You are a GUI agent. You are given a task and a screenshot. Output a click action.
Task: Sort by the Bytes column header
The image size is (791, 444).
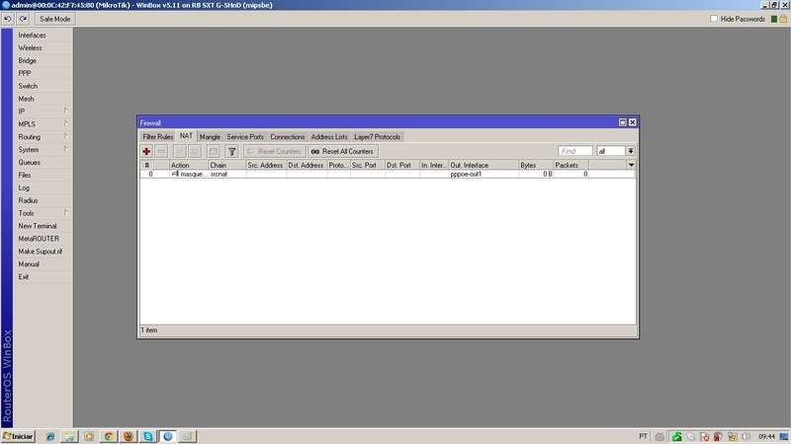point(536,165)
